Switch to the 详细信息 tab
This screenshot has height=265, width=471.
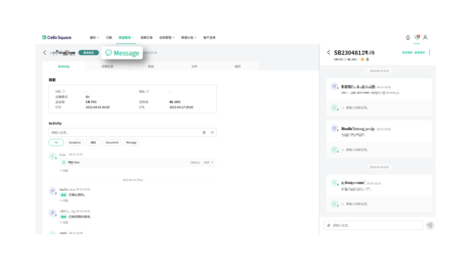click(107, 67)
